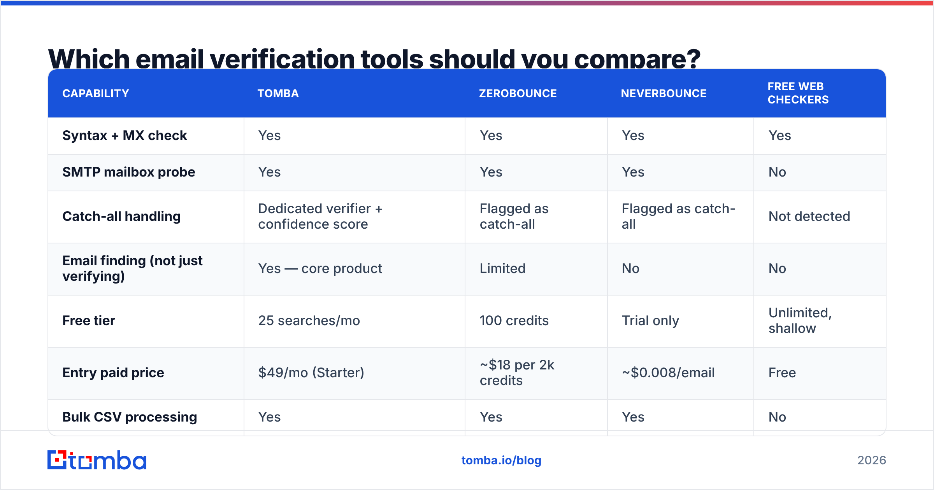This screenshot has width=934, height=490.
Task: Click the 'Bulk CSV processing' row label
Action: coord(130,417)
